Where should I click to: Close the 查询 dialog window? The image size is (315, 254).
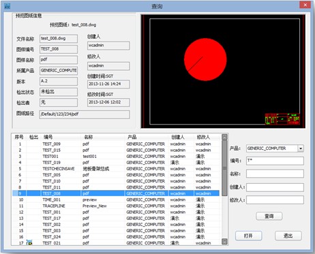click(x=305, y=5)
